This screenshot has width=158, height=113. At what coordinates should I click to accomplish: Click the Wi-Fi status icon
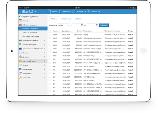click(28, 8)
